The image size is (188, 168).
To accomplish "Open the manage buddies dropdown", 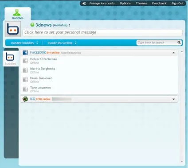I will pyautogui.click(x=24, y=43).
